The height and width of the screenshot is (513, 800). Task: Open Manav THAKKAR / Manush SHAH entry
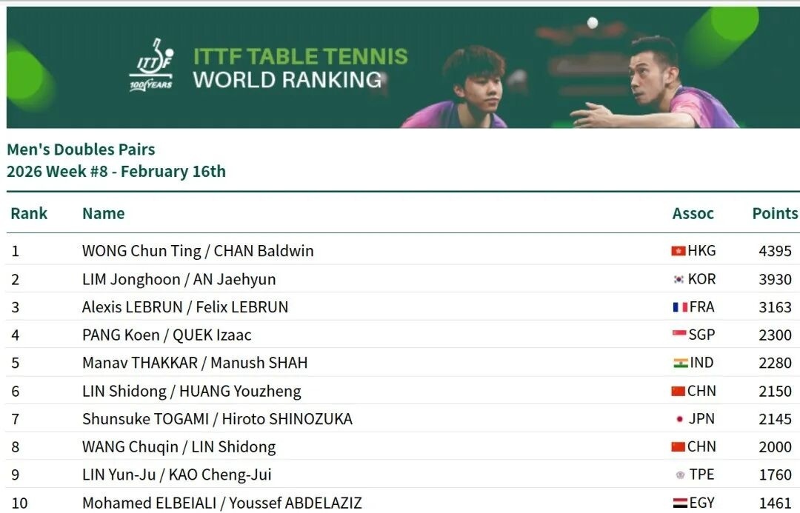coord(195,363)
